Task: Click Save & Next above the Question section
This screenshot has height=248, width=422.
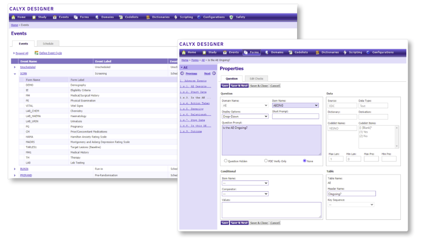Action: click(239, 85)
